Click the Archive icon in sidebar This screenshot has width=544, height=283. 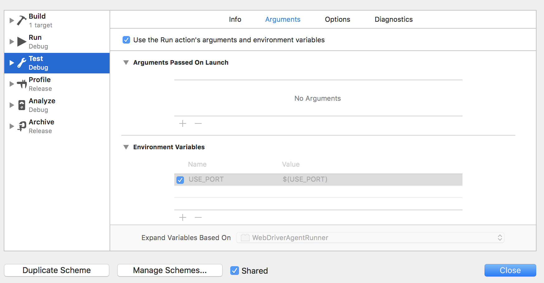click(x=22, y=126)
